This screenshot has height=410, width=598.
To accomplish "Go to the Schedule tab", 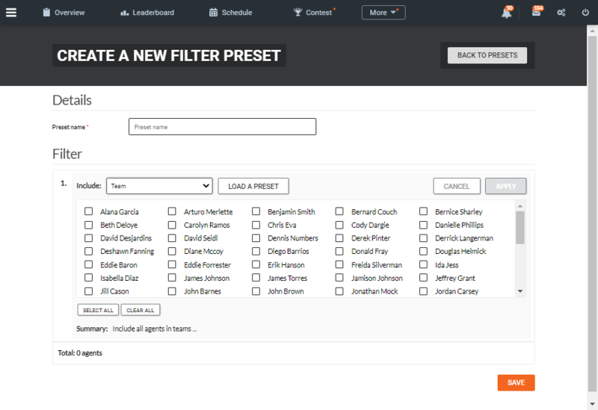I will 231,13.
